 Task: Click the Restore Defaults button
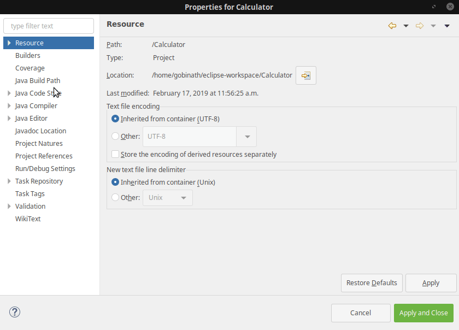coord(372,282)
